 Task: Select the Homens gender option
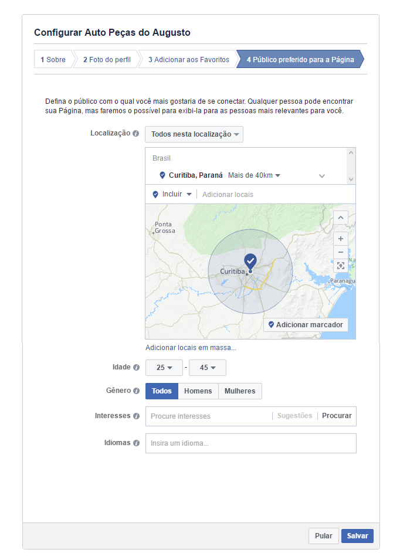pyautogui.click(x=198, y=391)
